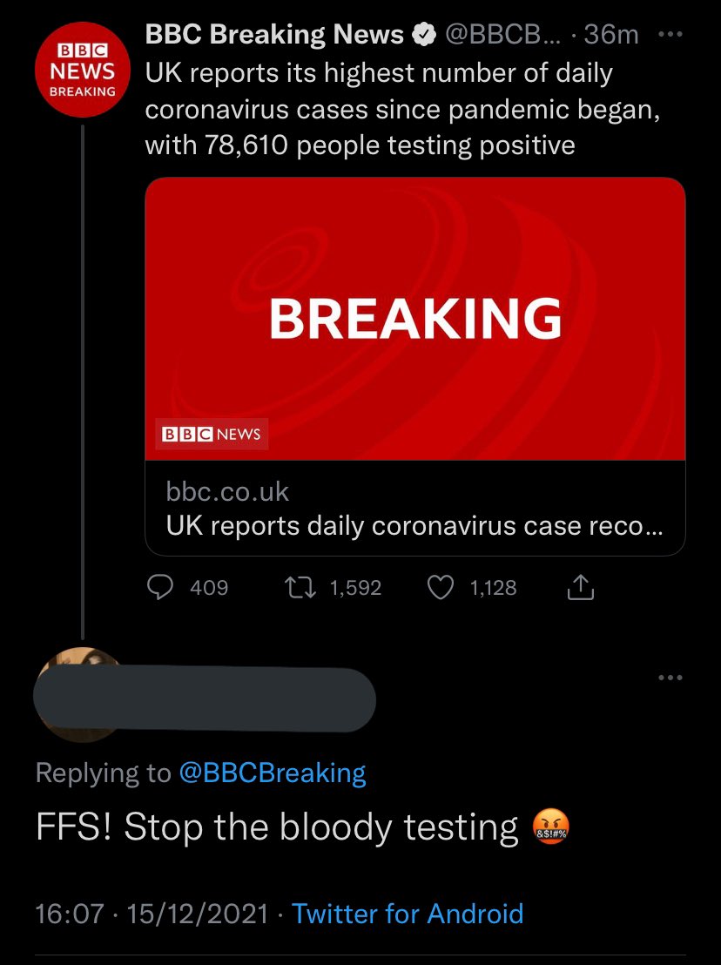Viewport: 721px width, 965px height.
Task: Click the 36m timestamp on the BBC tweet
Action: pos(611,35)
